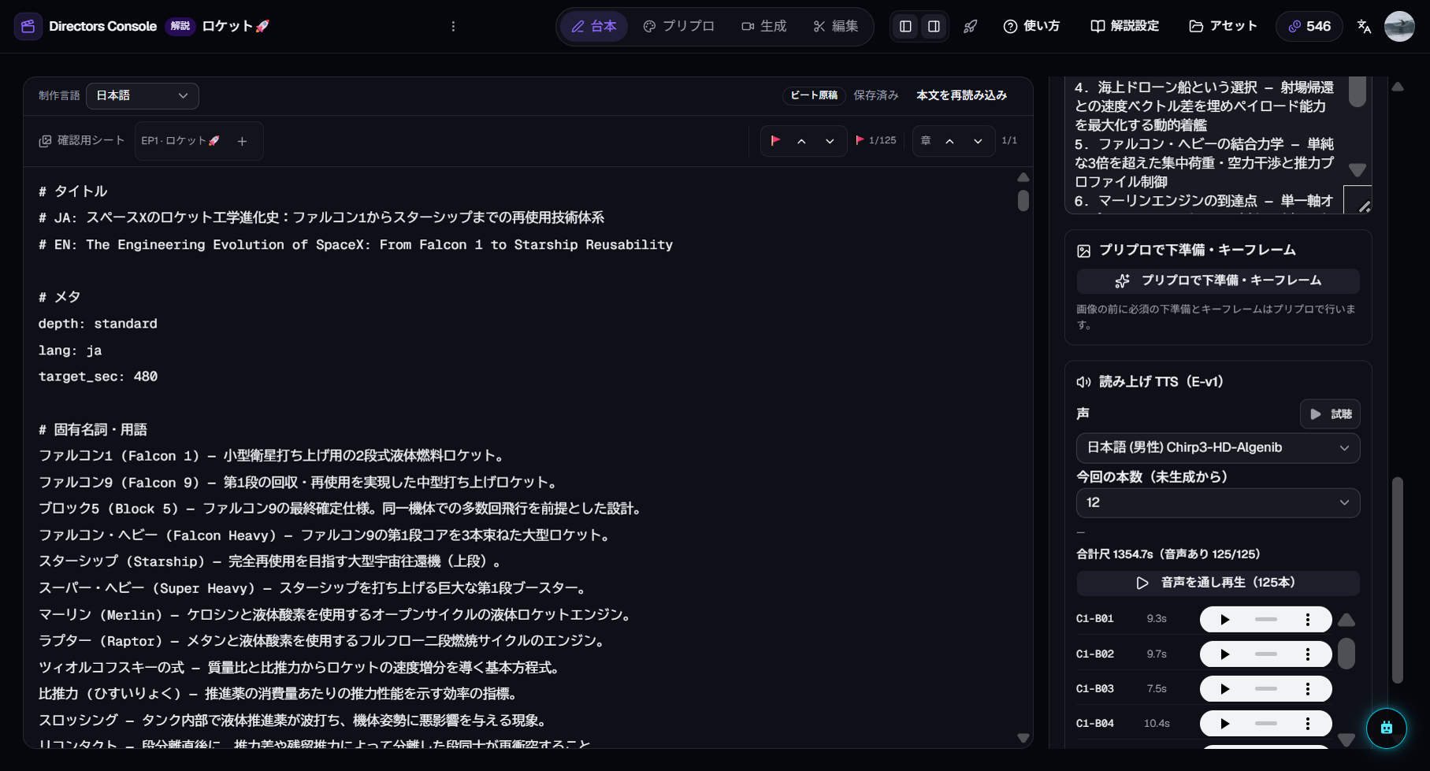Click the 546 credits badge

(x=1309, y=26)
